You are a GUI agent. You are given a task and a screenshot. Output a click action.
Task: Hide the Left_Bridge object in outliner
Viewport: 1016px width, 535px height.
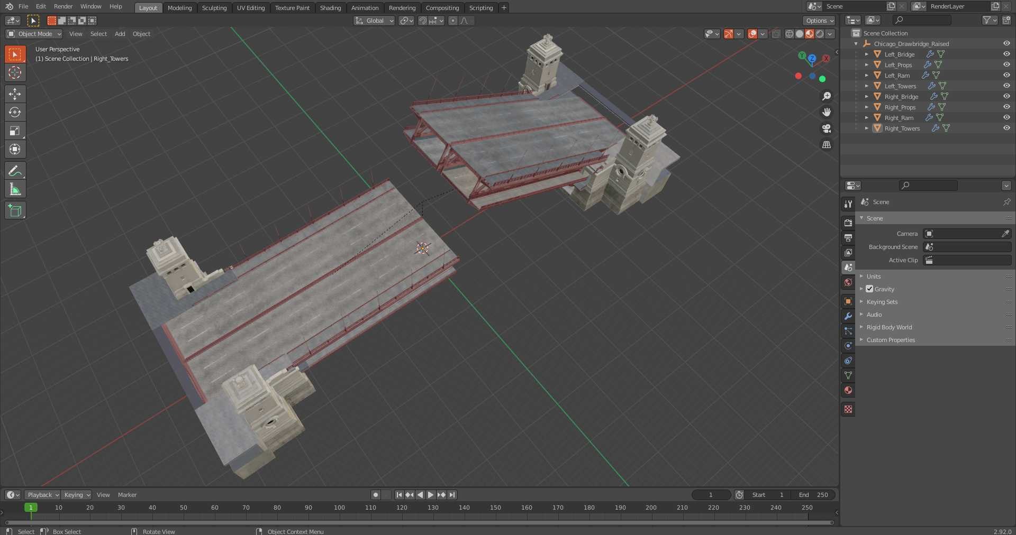1006,54
